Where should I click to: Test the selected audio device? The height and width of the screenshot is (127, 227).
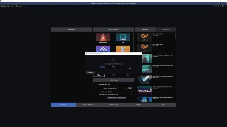[130, 88]
